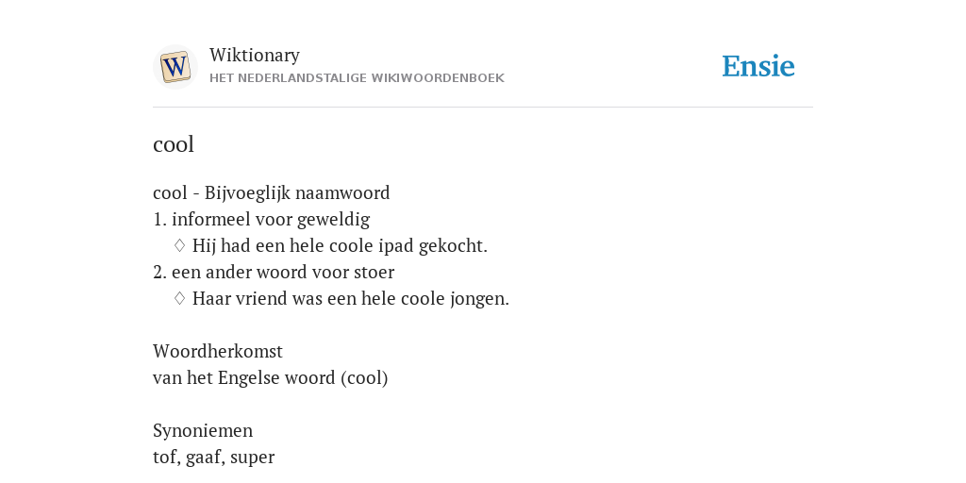Click the Wiktionary source title
This screenshot has height=483, width=966.
pyautogui.click(x=255, y=55)
